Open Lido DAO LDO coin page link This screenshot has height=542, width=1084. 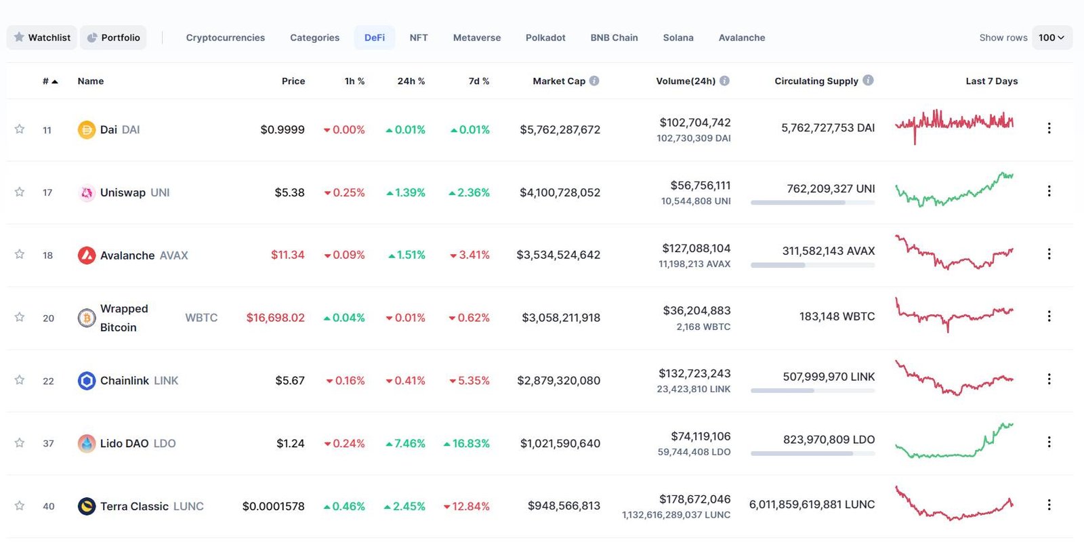(x=138, y=443)
